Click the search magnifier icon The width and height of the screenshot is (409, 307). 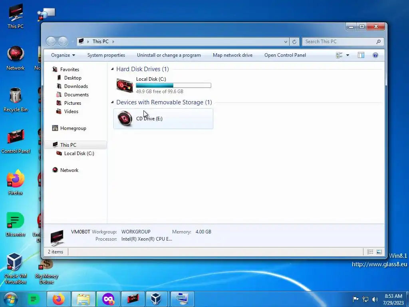379,42
